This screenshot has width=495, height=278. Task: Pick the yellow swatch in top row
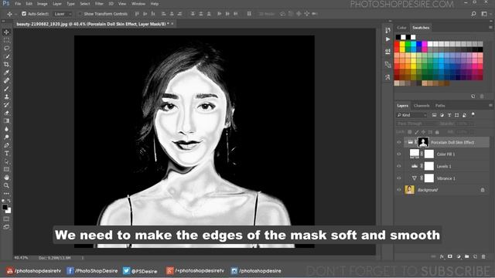click(x=402, y=44)
